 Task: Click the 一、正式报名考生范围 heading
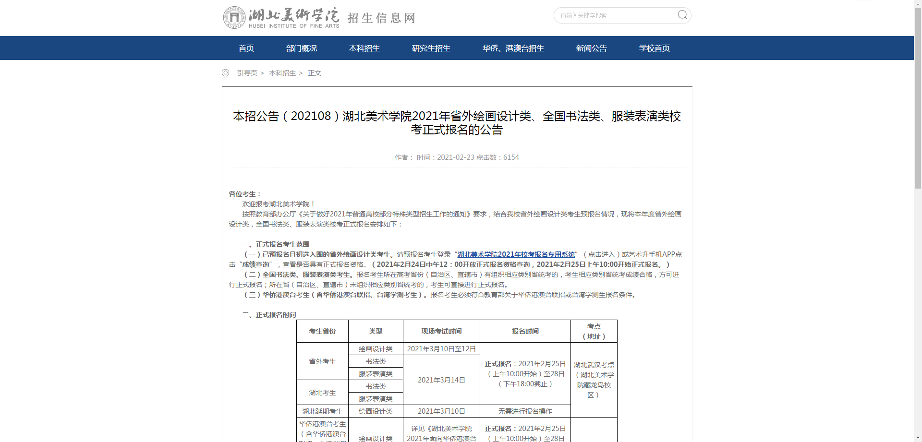pyautogui.click(x=276, y=244)
